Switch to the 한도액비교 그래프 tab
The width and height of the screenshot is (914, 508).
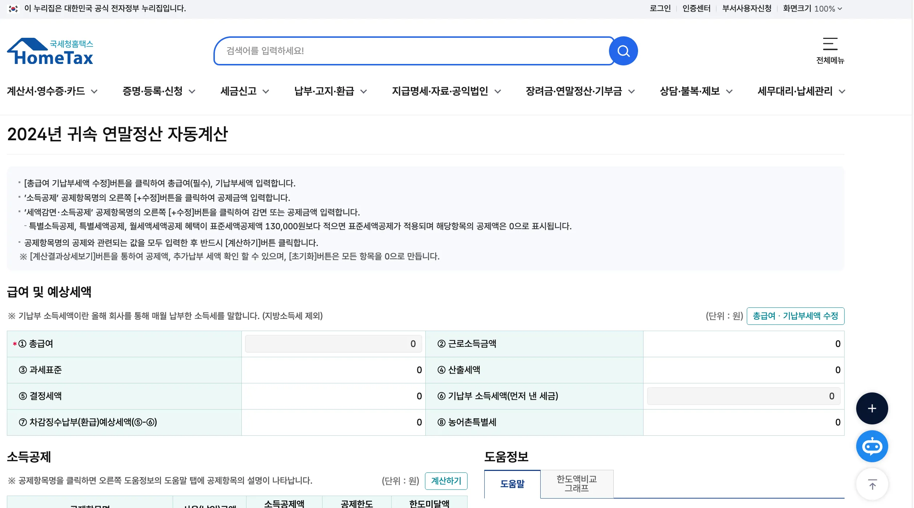(x=577, y=484)
